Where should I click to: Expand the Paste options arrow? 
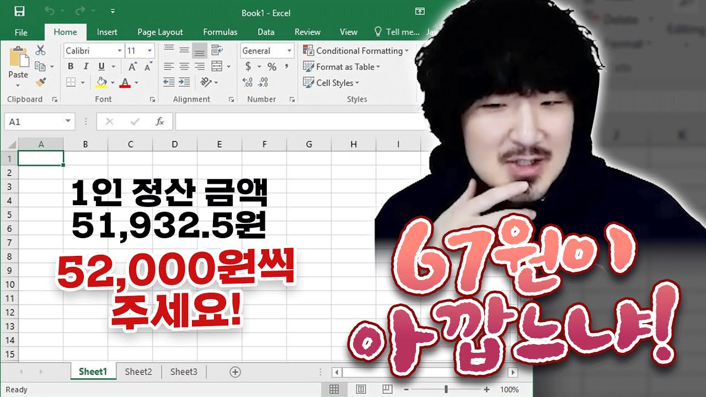18,85
